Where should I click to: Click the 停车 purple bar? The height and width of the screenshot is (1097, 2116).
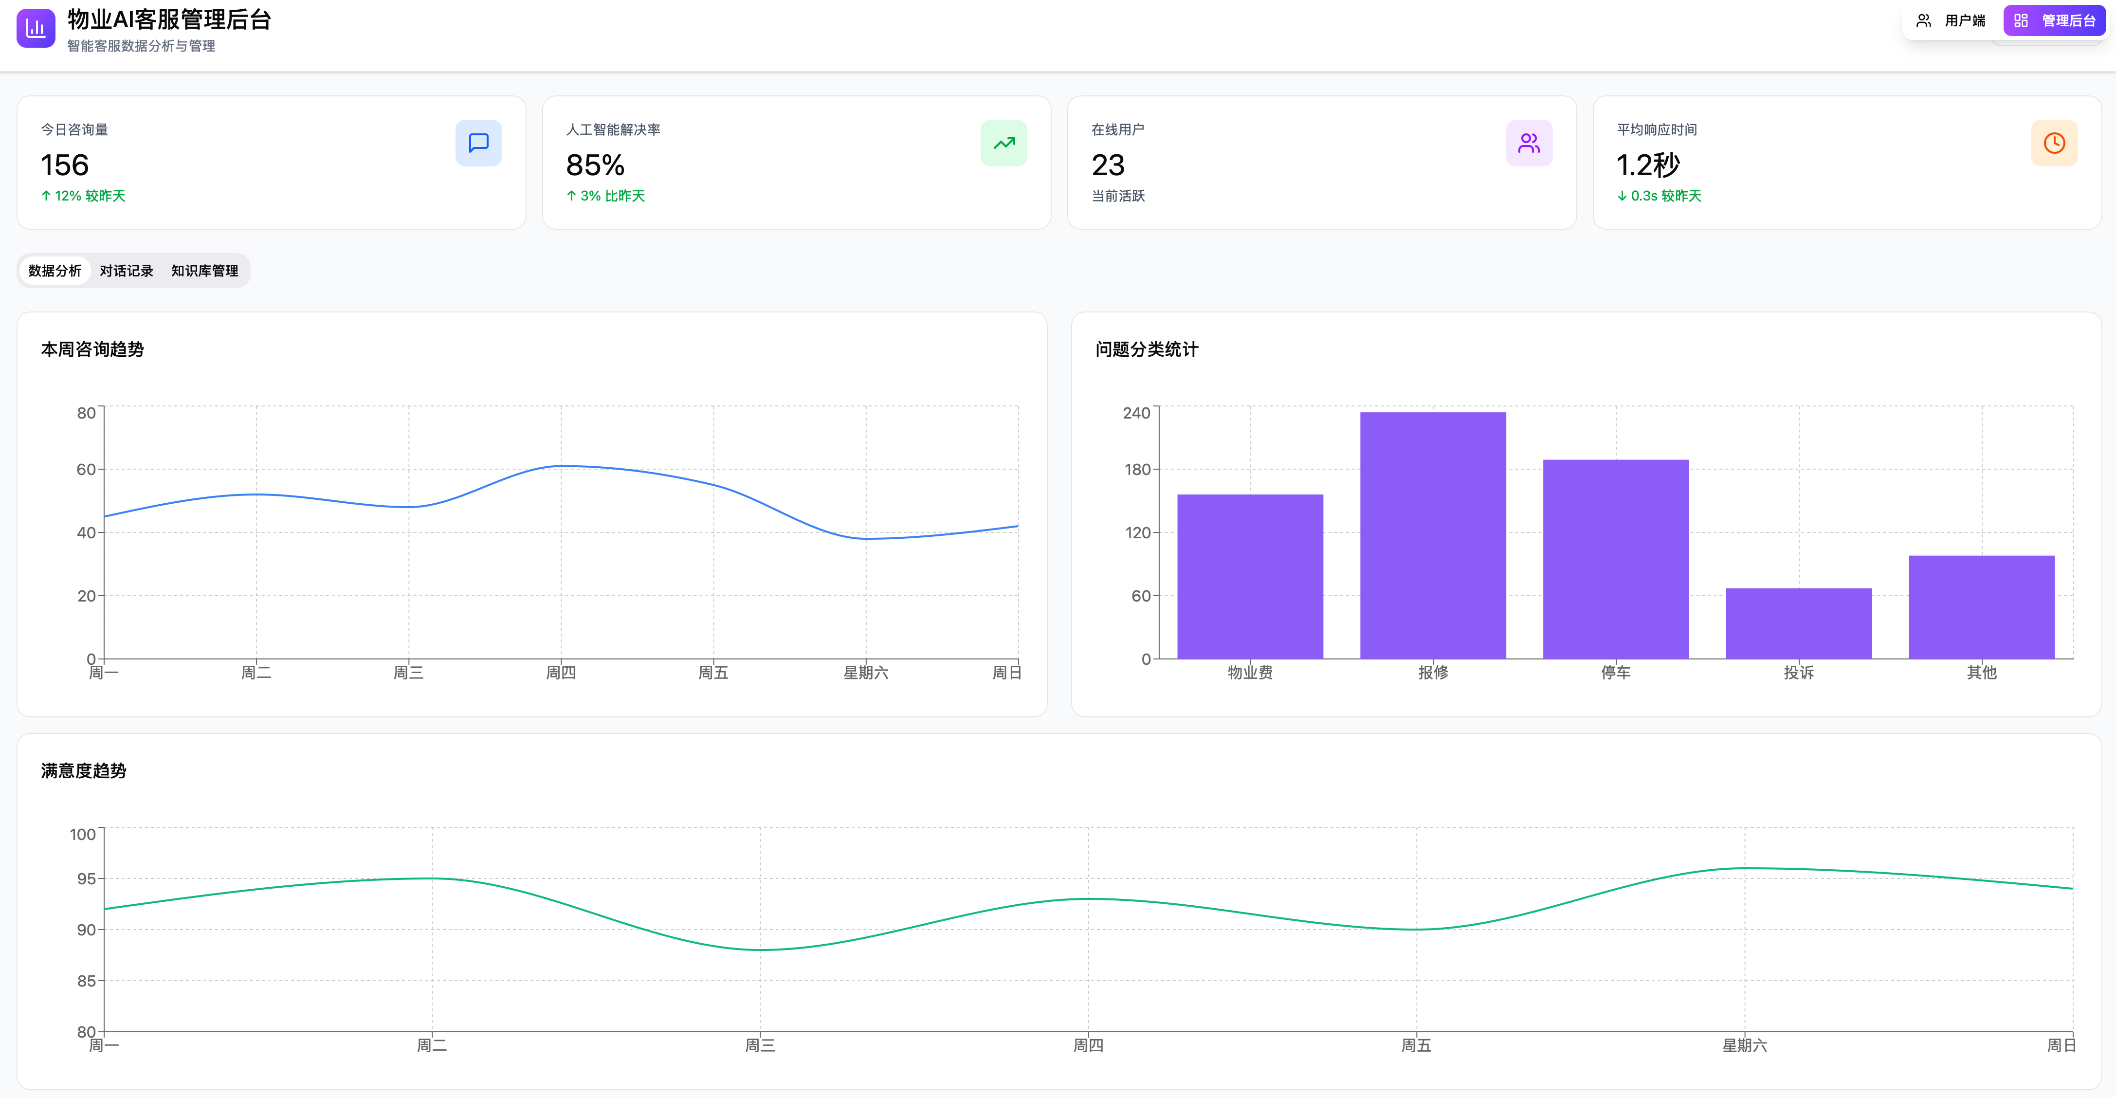pyautogui.click(x=1616, y=559)
